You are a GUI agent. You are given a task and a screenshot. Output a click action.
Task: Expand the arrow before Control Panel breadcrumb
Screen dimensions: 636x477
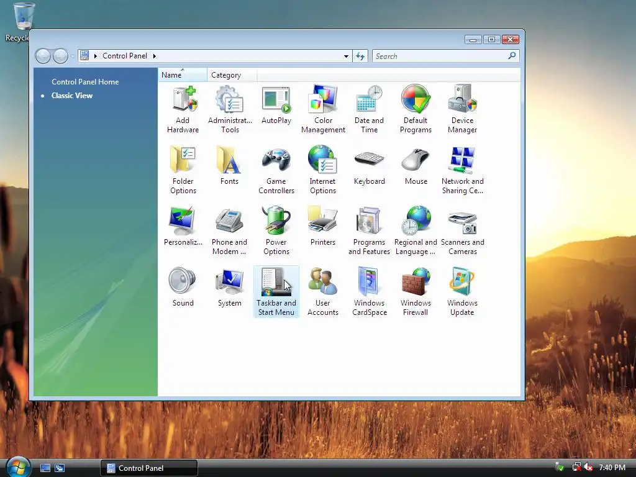coord(95,56)
